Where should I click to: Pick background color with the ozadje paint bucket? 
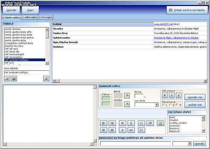click(x=127, y=104)
